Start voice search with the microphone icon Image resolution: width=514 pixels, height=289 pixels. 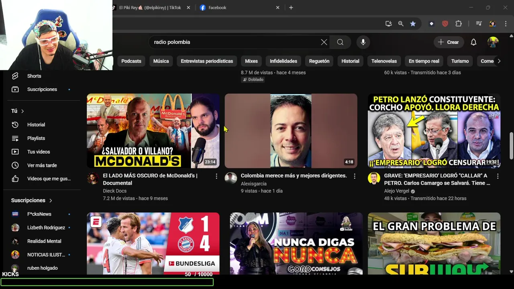coord(363,42)
